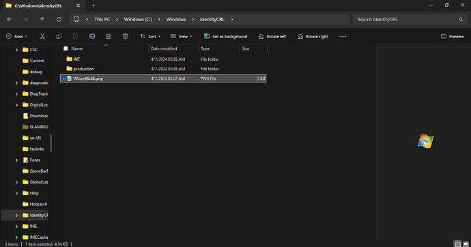Image resolution: width=471 pixels, height=247 pixels.
Task: Uncheck the WLive48x48.png checkbox
Action: click(x=63, y=78)
